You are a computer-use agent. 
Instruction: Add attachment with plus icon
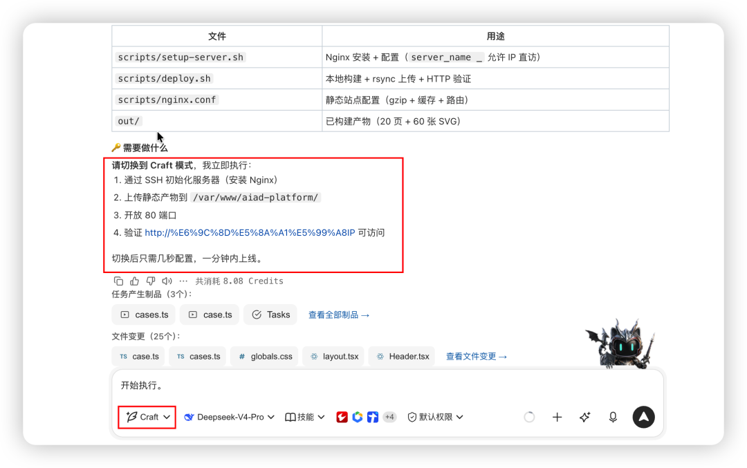pyautogui.click(x=557, y=417)
